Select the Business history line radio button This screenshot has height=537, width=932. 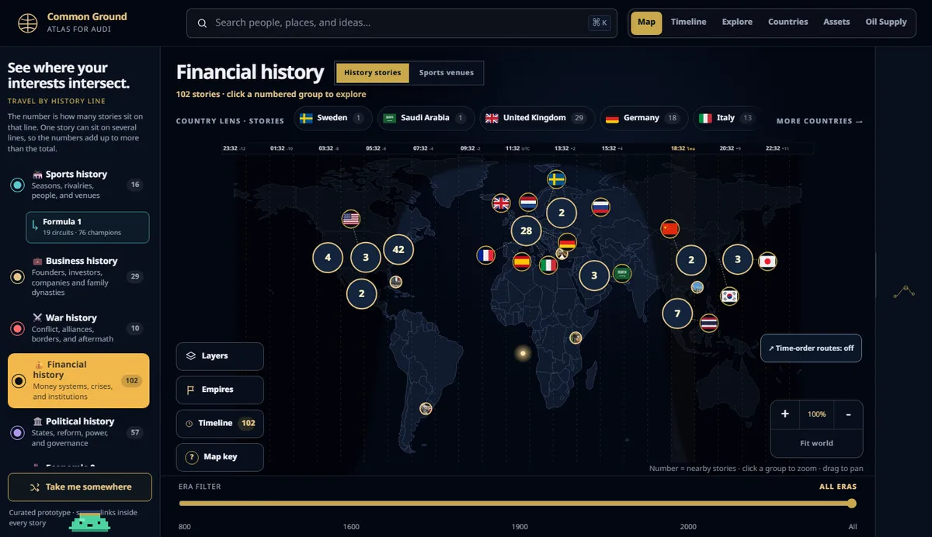point(17,277)
